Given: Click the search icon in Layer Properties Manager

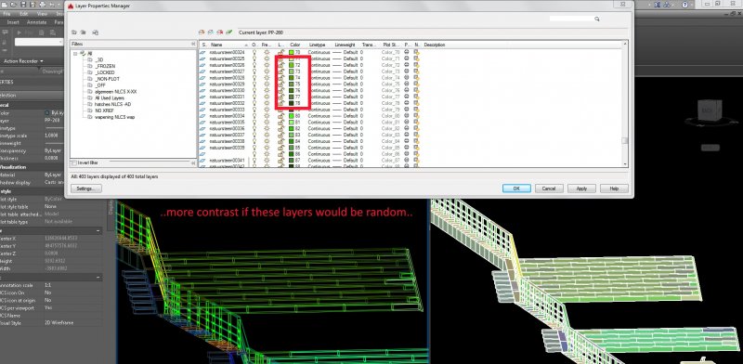Looking at the screenshot, I should click(x=597, y=19).
